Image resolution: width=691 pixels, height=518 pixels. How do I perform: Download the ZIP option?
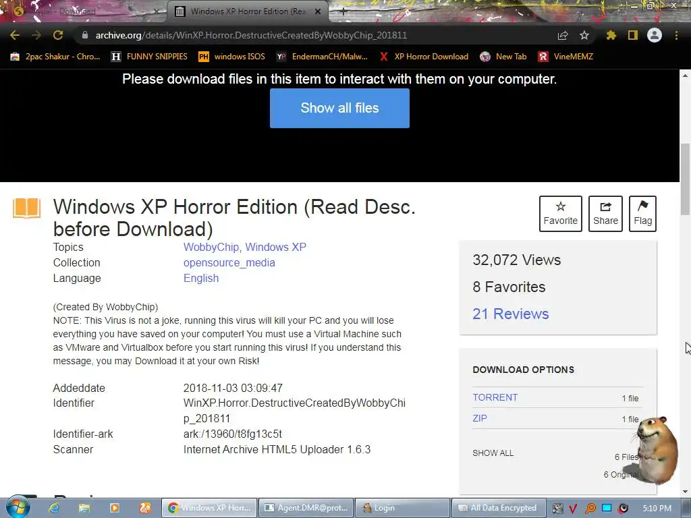click(x=480, y=418)
